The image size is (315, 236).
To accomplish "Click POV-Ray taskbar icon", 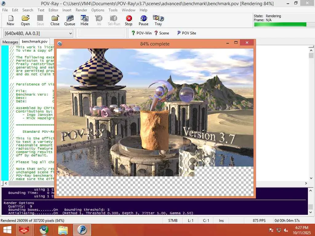I will point(82,230).
